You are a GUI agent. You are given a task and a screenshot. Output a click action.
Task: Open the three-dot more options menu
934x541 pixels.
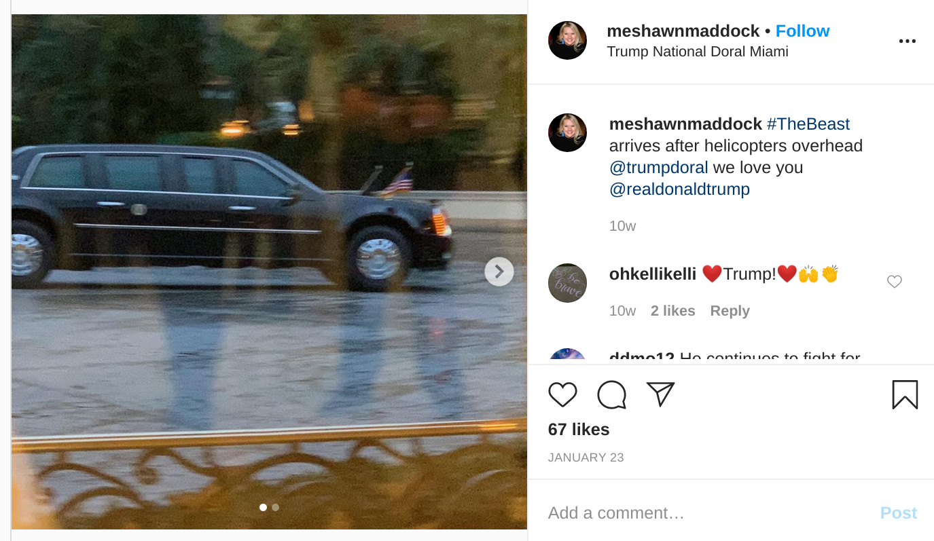coord(908,41)
